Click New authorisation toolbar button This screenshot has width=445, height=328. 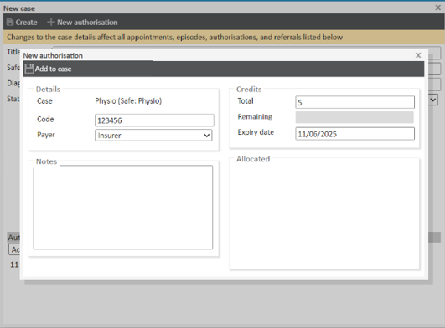click(x=82, y=22)
